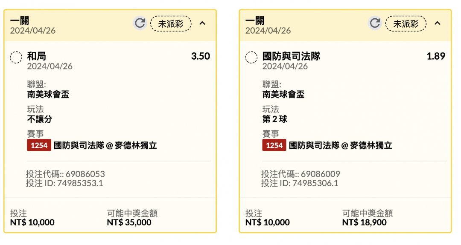Click the 未派彩 status badge on left card
Screen dimensions: 461x245
[171, 23]
